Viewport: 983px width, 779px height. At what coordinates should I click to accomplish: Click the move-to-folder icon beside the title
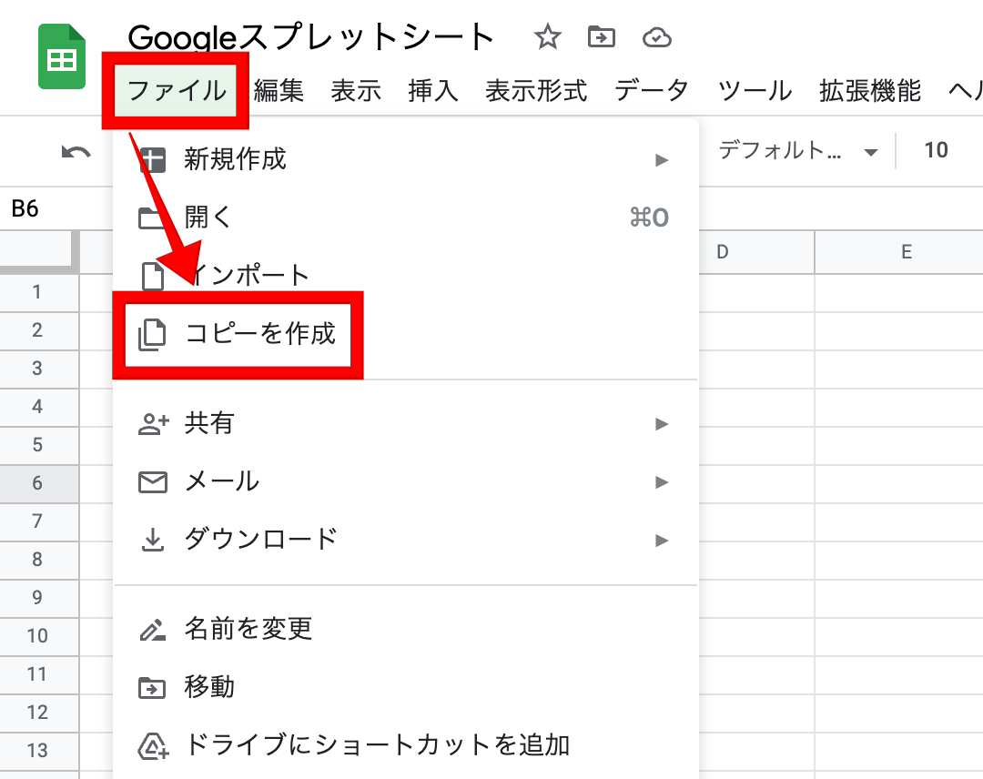pos(602,37)
